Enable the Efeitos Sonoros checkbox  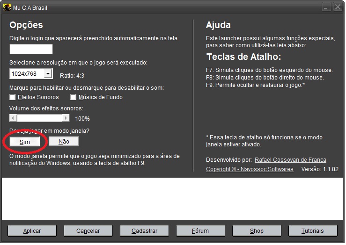pyautogui.click(x=13, y=97)
